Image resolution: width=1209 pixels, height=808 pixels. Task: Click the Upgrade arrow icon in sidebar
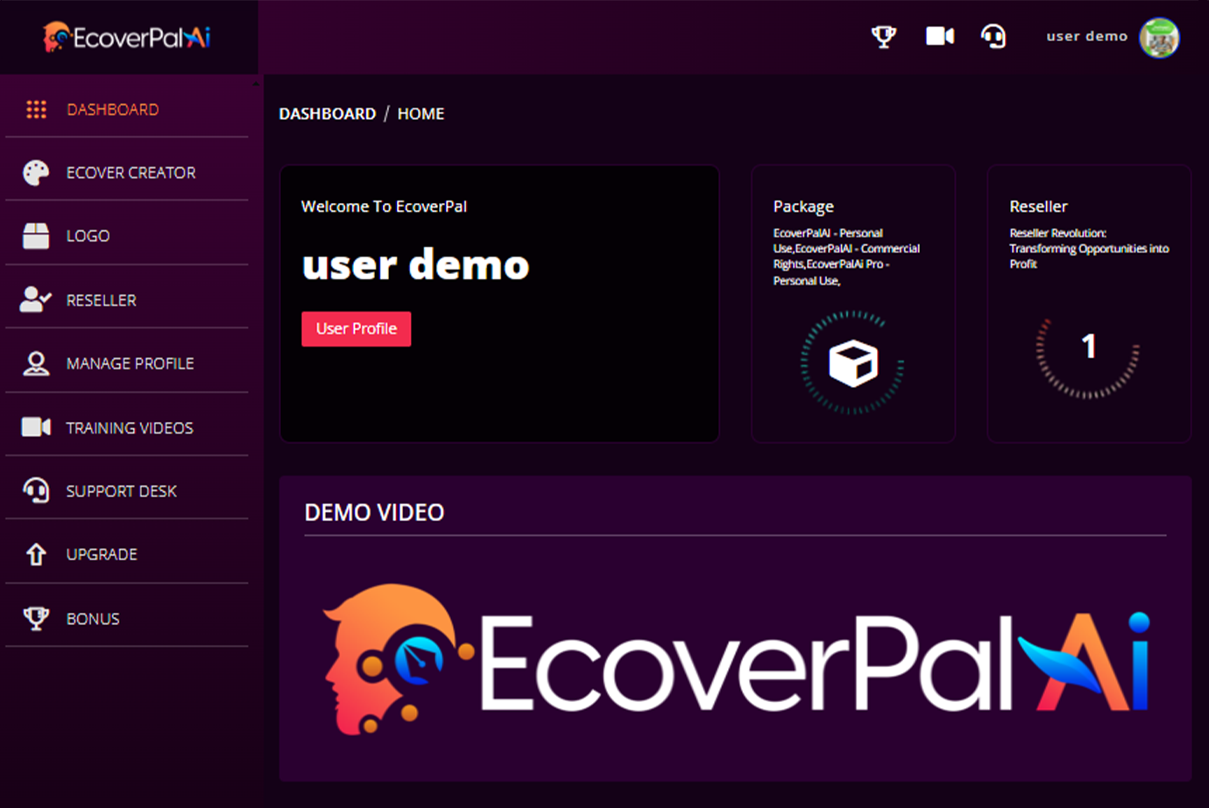click(x=36, y=554)
